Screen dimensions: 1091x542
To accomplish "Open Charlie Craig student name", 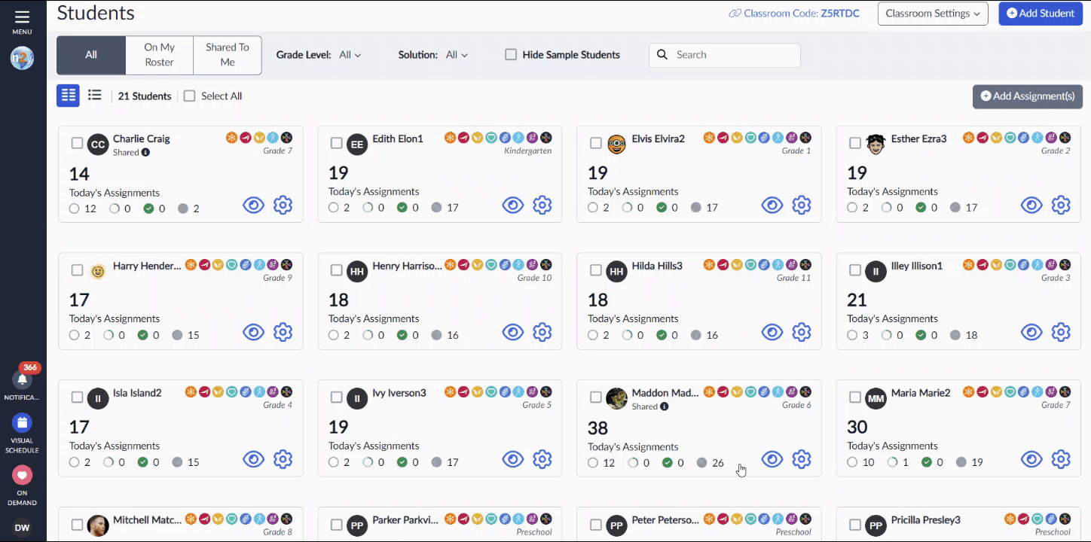I will point(142,139).
